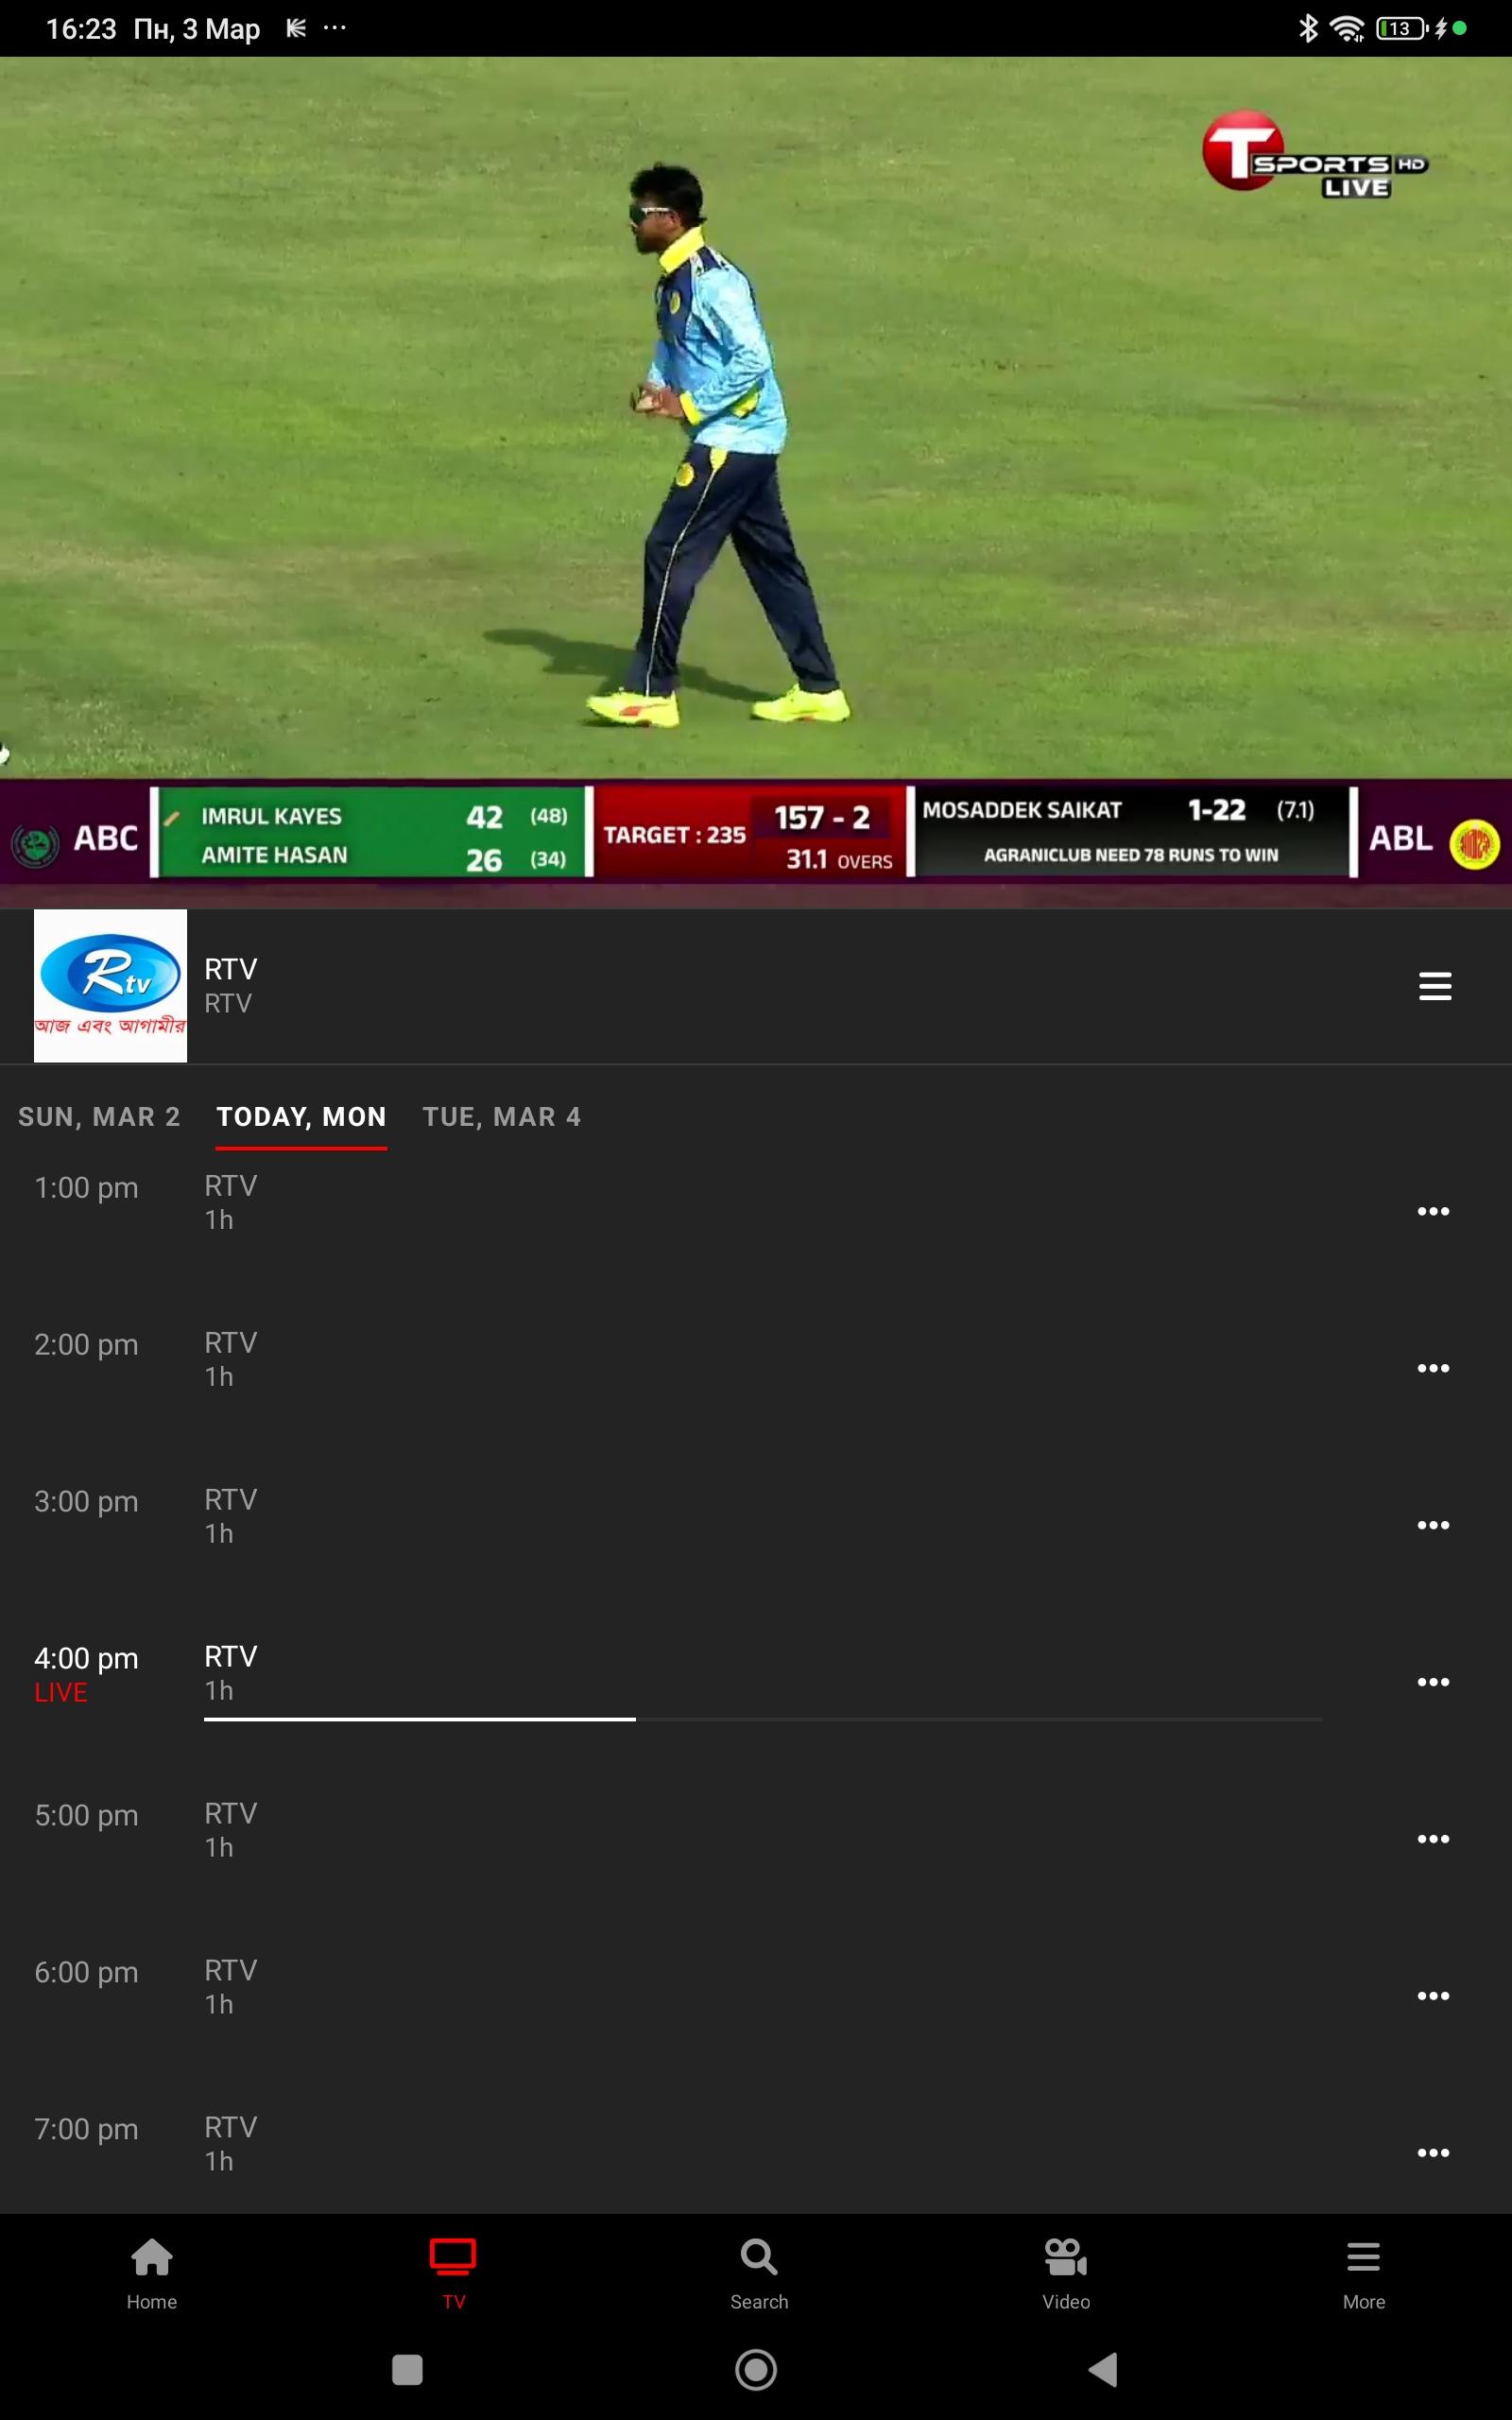Tap the live video player
Viewport: 1512px width, 2420px height.
point(756,482)
